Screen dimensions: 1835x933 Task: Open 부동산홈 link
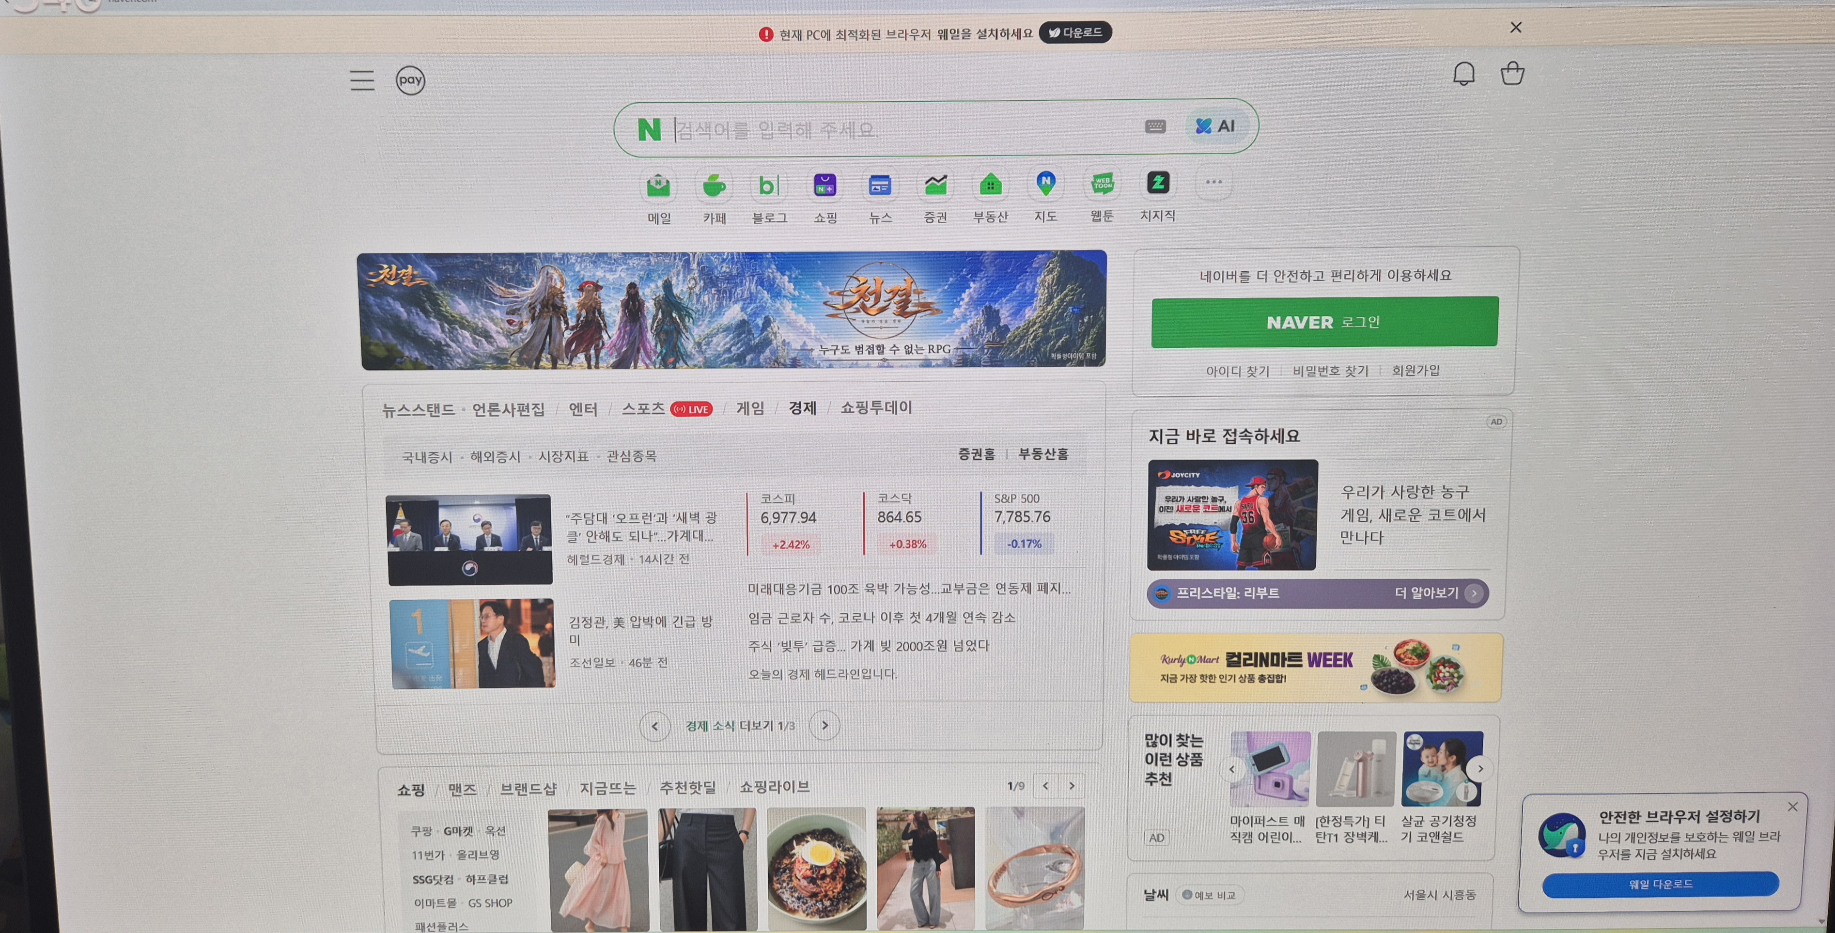pos(1043,454)
